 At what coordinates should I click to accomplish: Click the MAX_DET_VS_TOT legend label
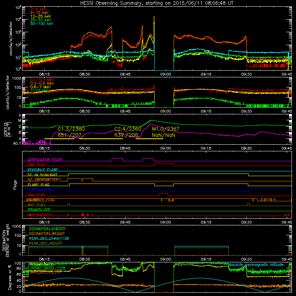[x=46, y=272]
